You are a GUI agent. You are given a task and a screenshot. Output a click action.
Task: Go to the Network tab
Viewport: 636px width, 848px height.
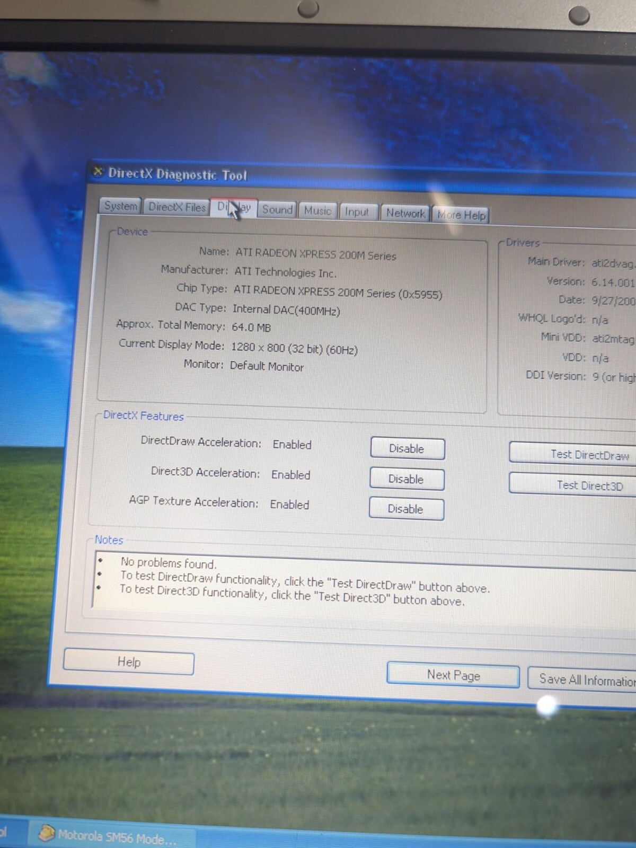(x=405, y=213)
